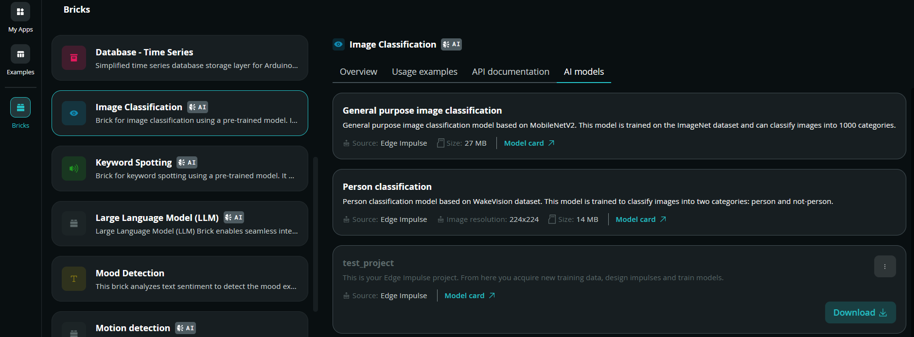The height and width of the screenshot is (337, 914).
Task: Switch to the Overview tab
Action: click(x=358, y=72)
